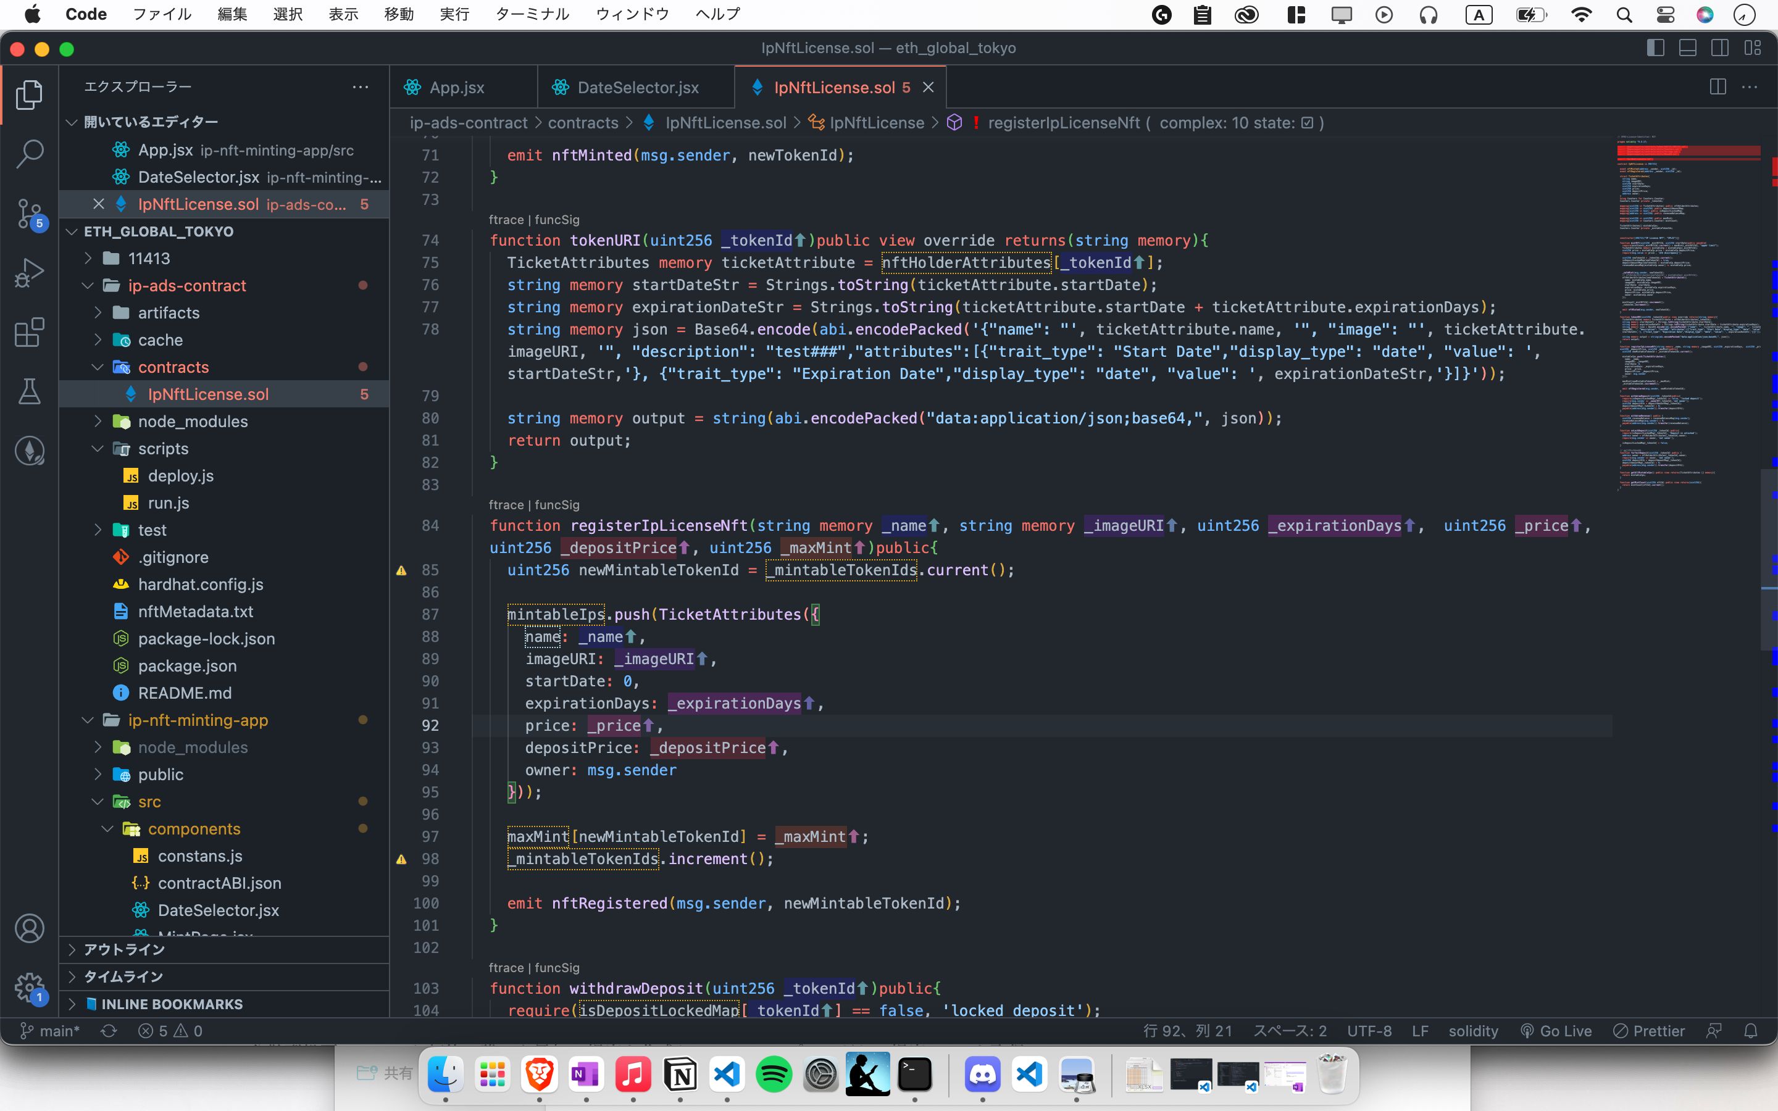
Task: Close the IpNftLicense.sol editor tab
Action: pos(928,88)
